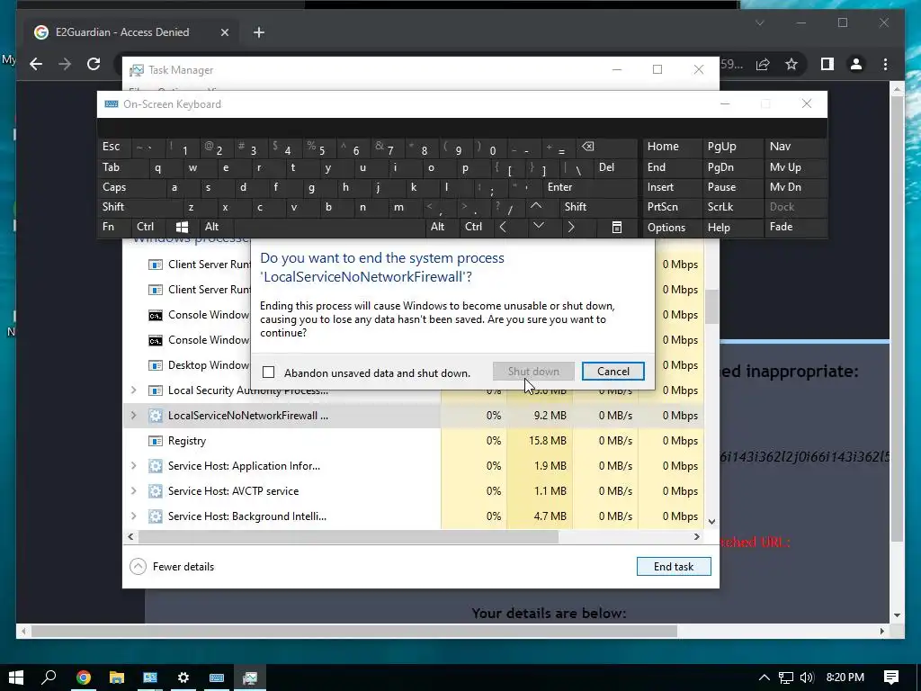
Task: Select first Console Window Host row
Action: point(187,315)
